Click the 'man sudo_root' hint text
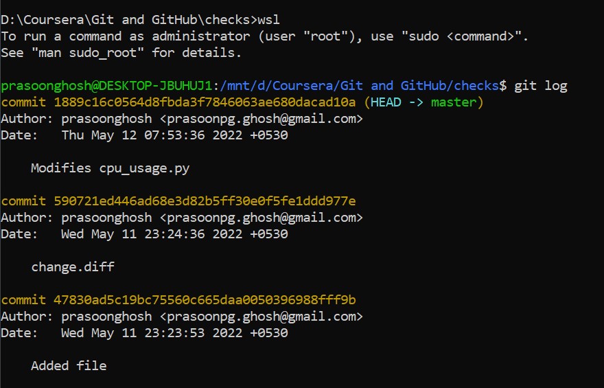 (x=88, y=52)
